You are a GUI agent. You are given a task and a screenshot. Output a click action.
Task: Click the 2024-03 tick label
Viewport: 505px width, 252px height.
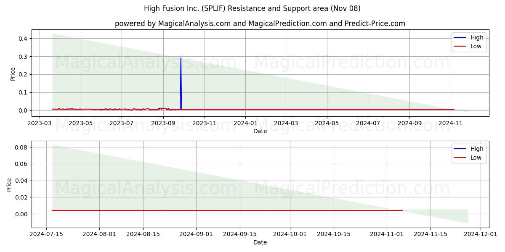coord(286,123)
